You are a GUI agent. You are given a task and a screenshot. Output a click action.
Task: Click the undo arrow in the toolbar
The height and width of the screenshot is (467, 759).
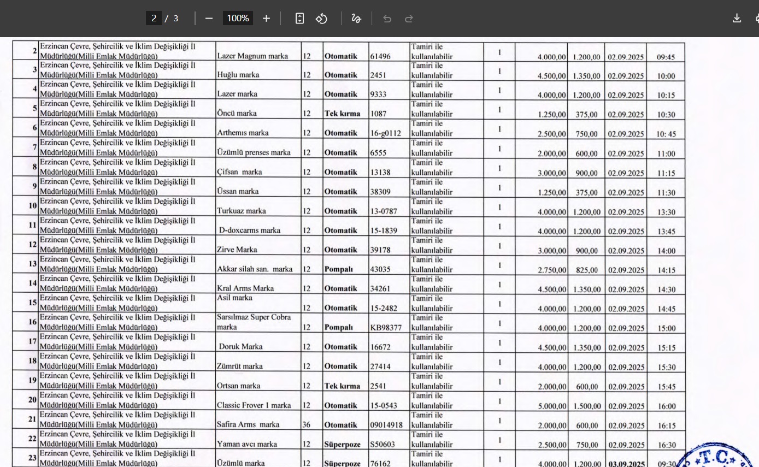click(x=387, y=19)
